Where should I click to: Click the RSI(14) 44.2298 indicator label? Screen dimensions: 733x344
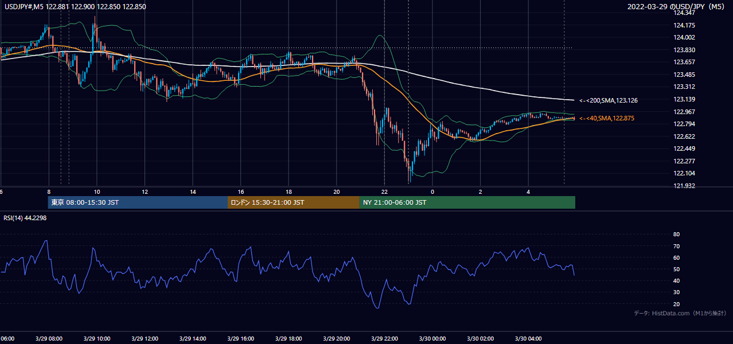25,218
